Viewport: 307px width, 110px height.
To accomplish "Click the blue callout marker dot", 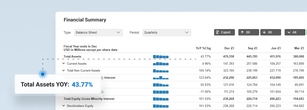I will pos(43,74).
